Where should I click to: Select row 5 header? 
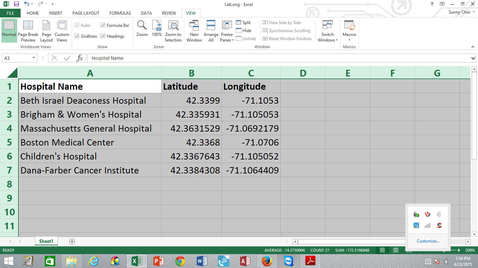pyautogui.click(x=9, y=142)
